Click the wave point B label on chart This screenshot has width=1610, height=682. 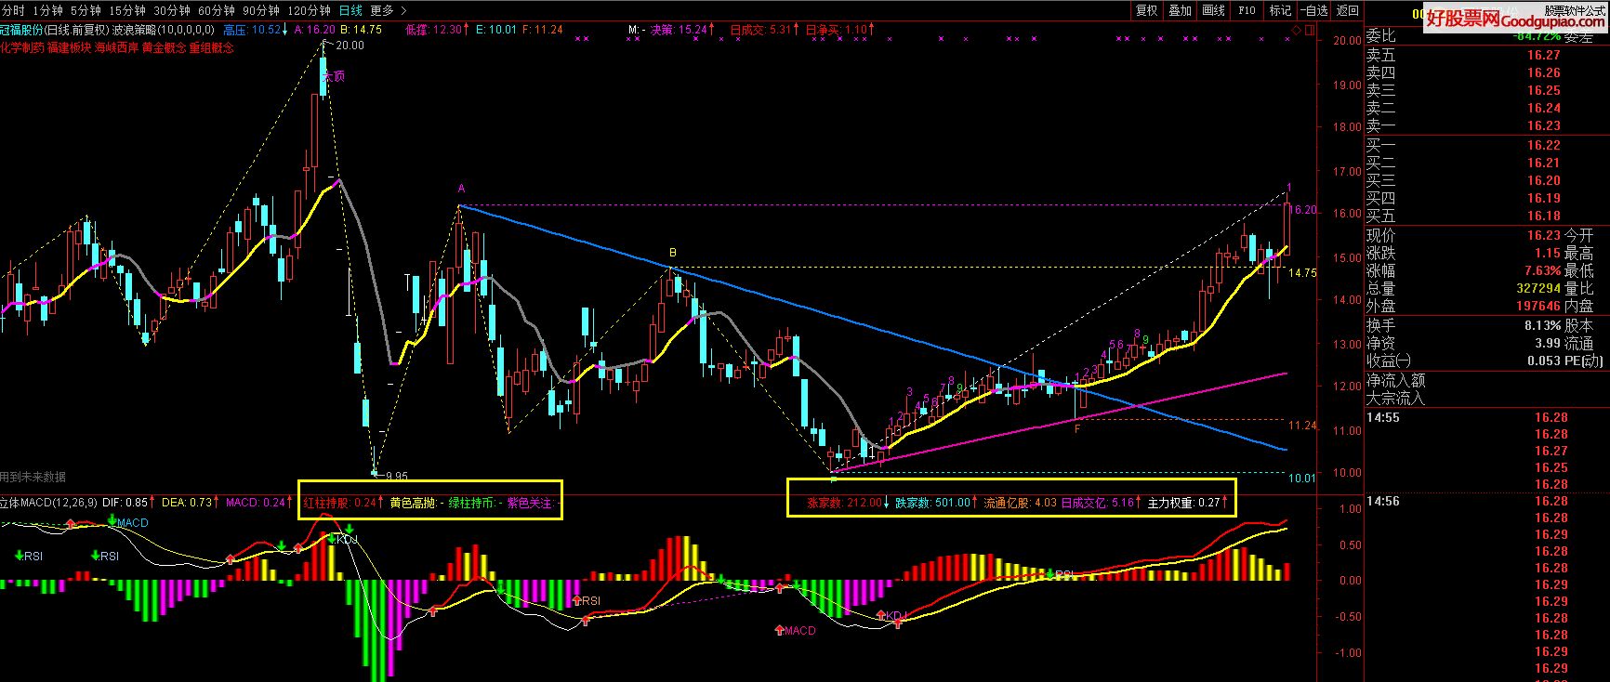coord(673,252)
